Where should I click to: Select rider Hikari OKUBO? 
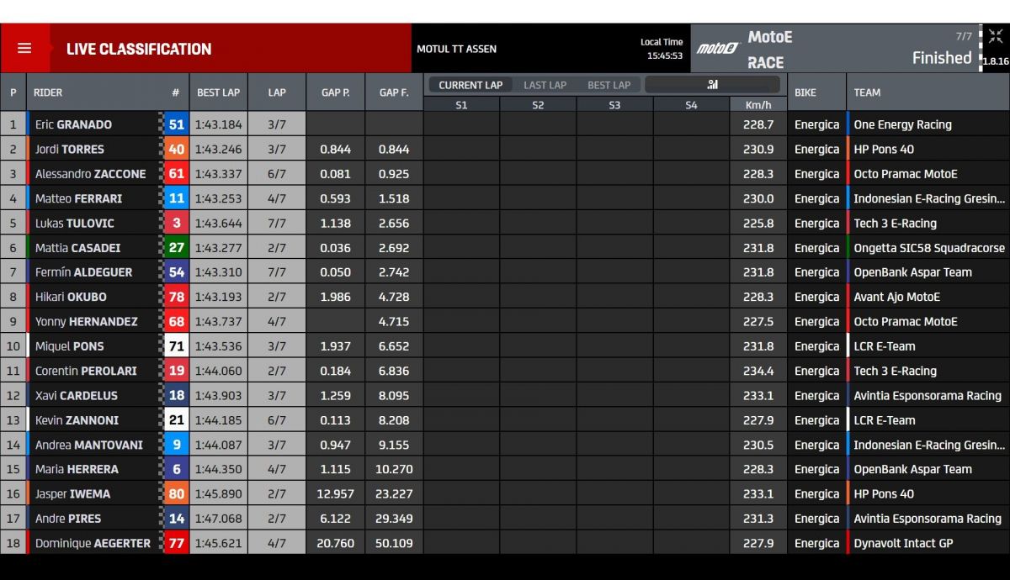point(71,297)
